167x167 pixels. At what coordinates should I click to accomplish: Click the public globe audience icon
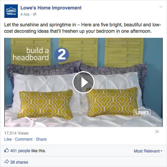click(35, 14)
